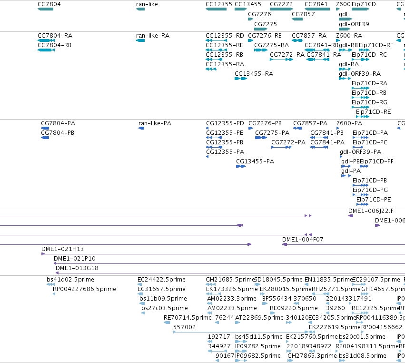405x363 pixels.
Task: Click EST RE70714.5prime
Action: point(188,317)
